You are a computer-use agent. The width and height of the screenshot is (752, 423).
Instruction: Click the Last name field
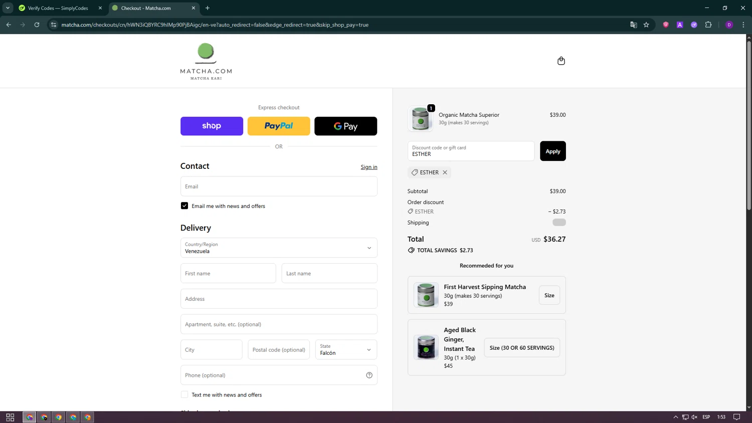[329, 273]
